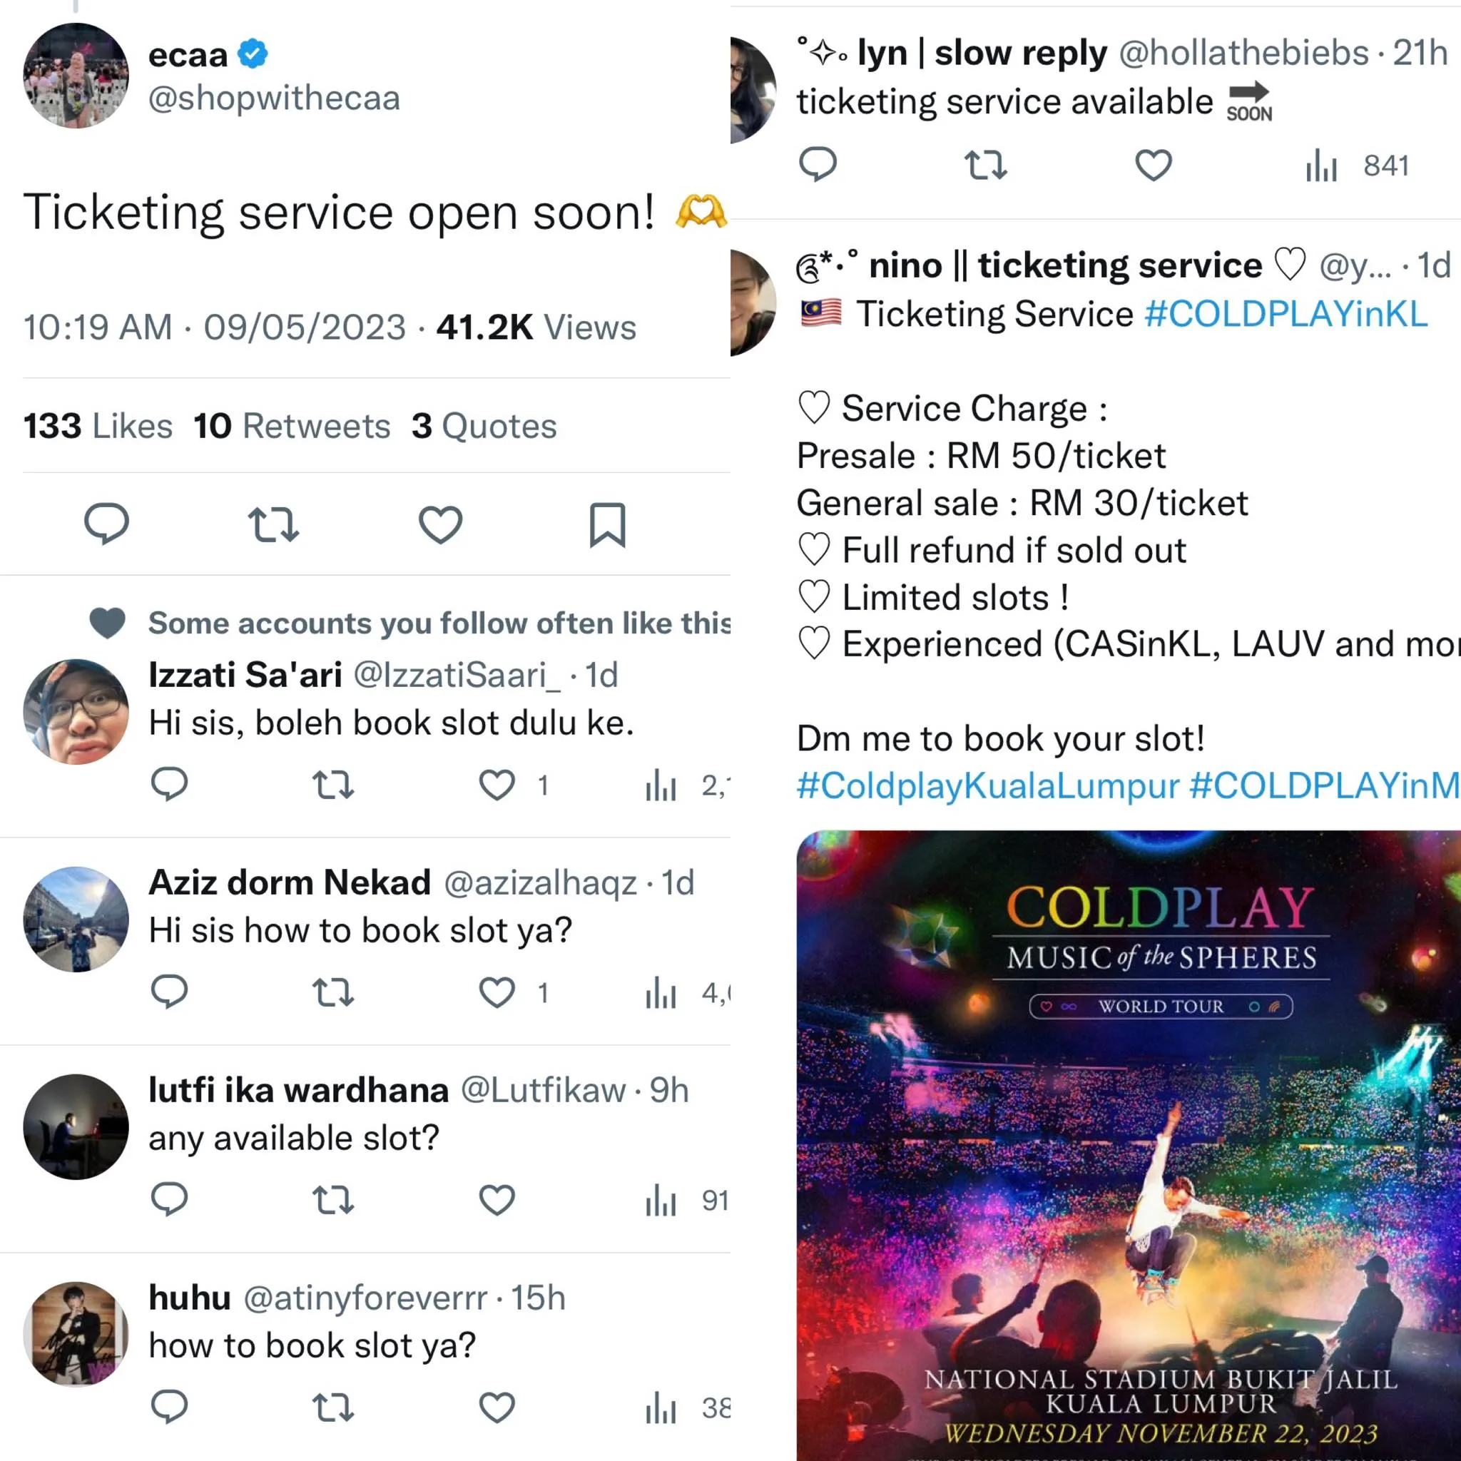The width and height of the screenshot is (1461, 1461).
Task: Retweet lyn's ticketing service tweet
Action: (985, 165)
